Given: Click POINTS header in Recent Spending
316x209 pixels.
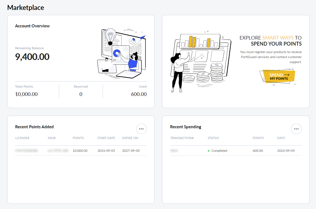Looking at the screenshot, I should [258, 138].
